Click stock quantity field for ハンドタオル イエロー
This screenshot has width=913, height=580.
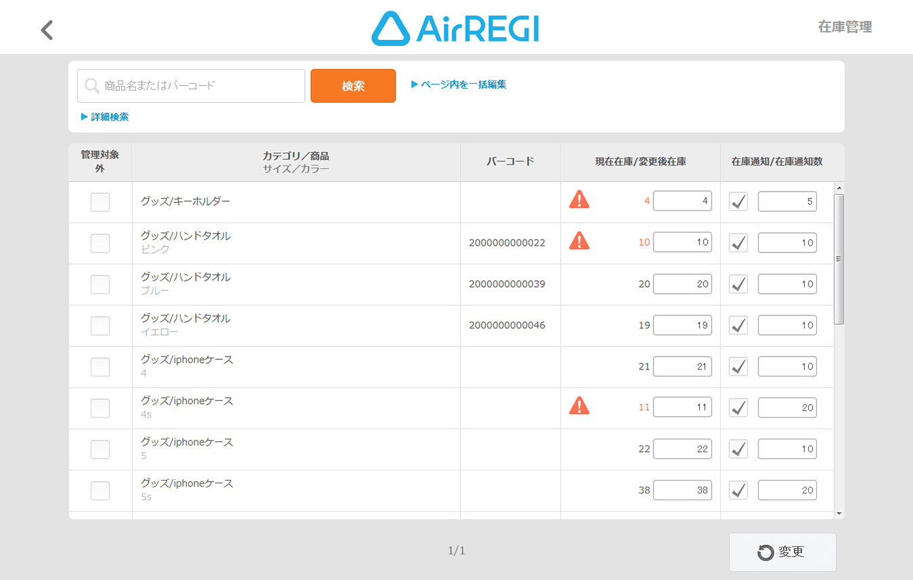point(682,326)
